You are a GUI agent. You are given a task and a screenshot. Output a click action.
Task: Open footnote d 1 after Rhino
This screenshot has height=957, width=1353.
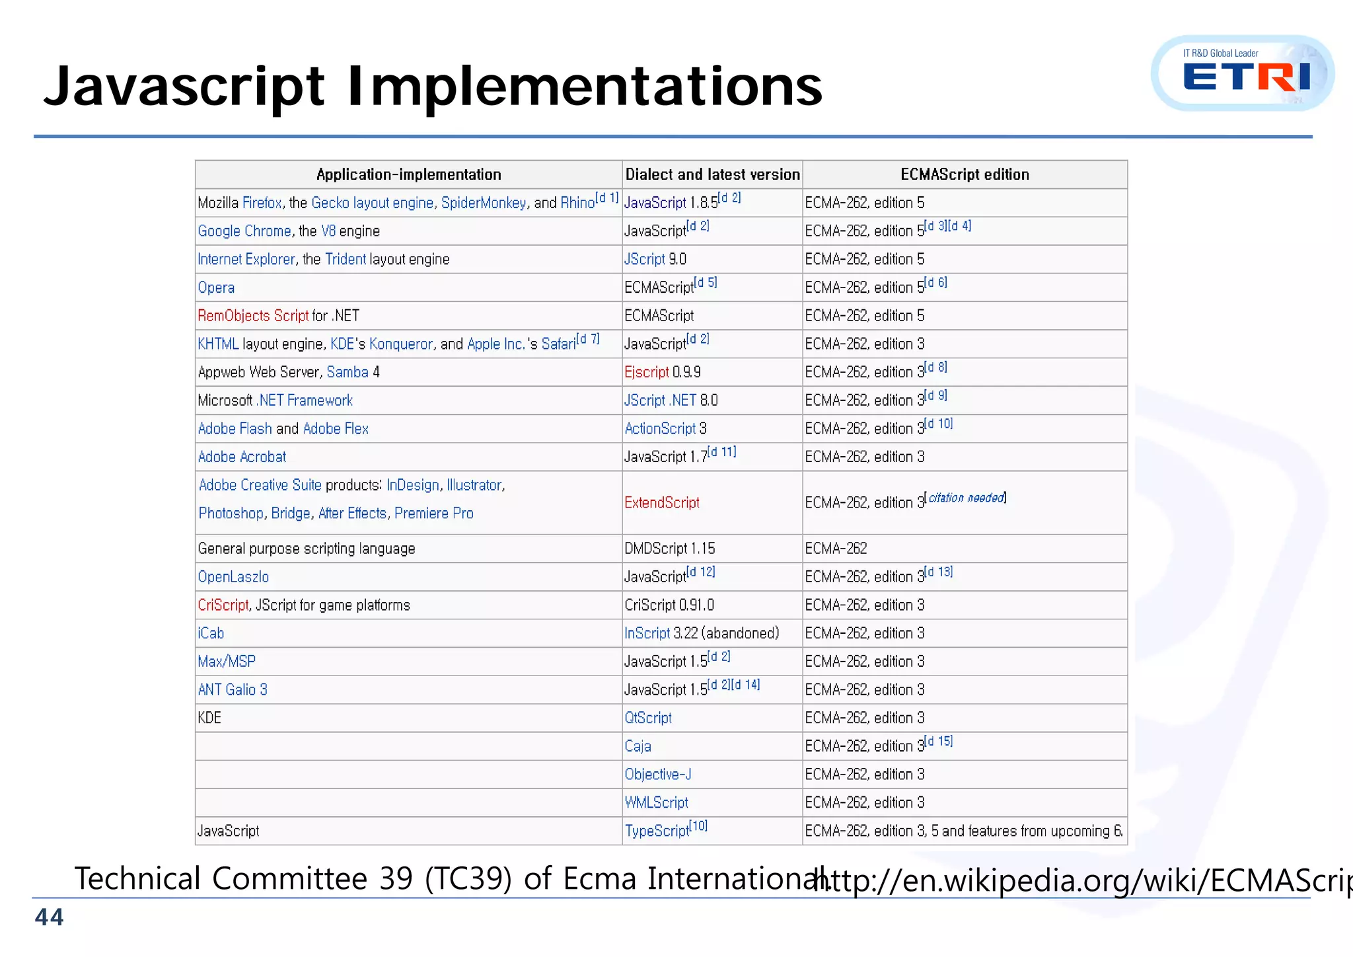607,198
